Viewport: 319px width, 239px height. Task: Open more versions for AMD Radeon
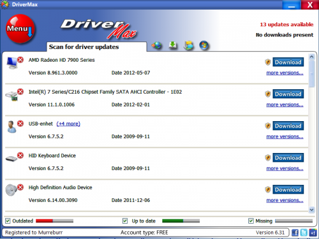[x=285, y=73]
